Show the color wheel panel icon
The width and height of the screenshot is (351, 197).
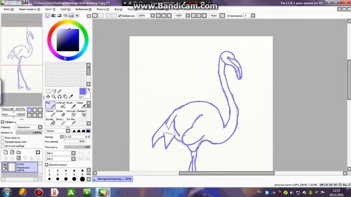48,16
